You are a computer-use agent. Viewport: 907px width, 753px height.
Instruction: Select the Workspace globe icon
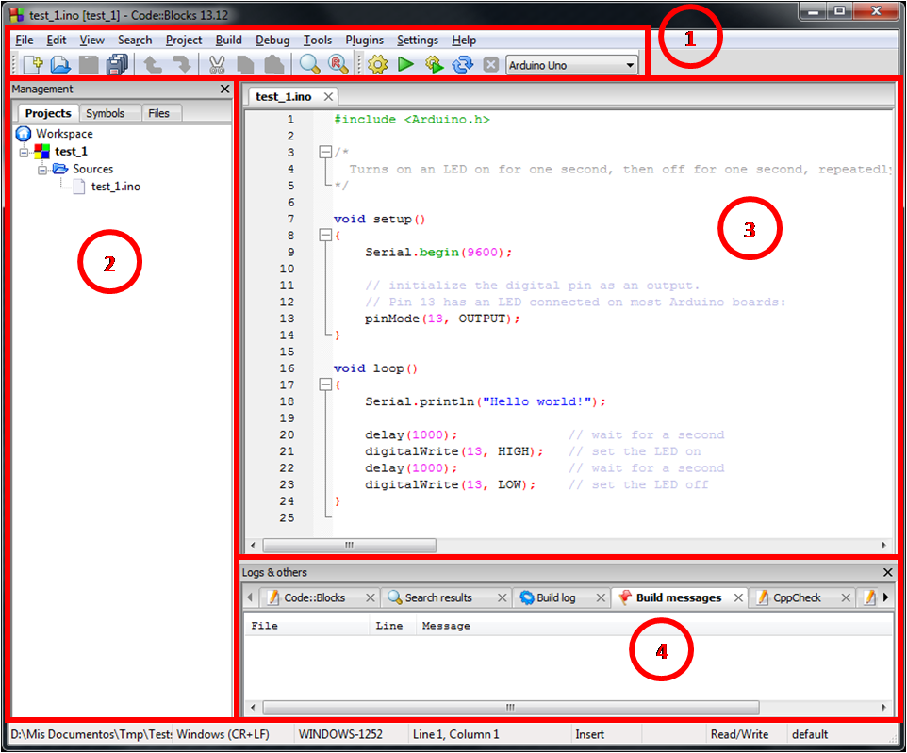pos(24,134)
